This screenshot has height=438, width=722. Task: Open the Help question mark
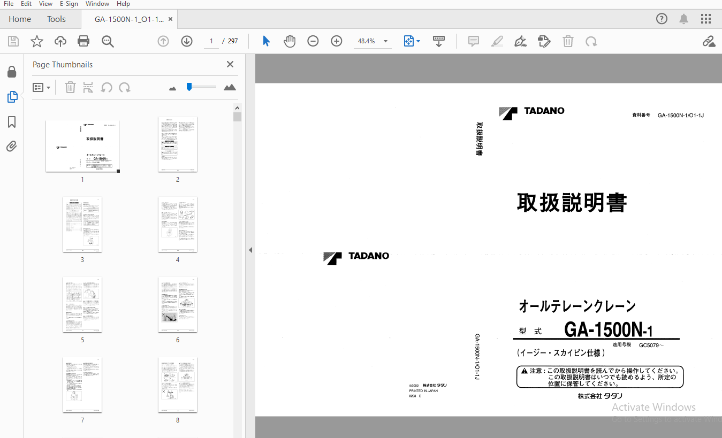pos(662,19)
